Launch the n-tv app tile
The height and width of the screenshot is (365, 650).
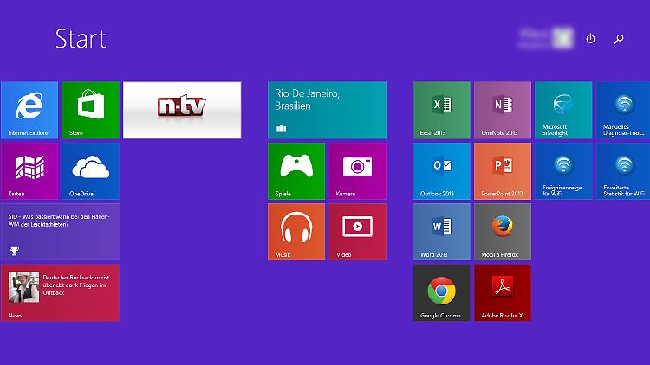(x=182, y=110)
